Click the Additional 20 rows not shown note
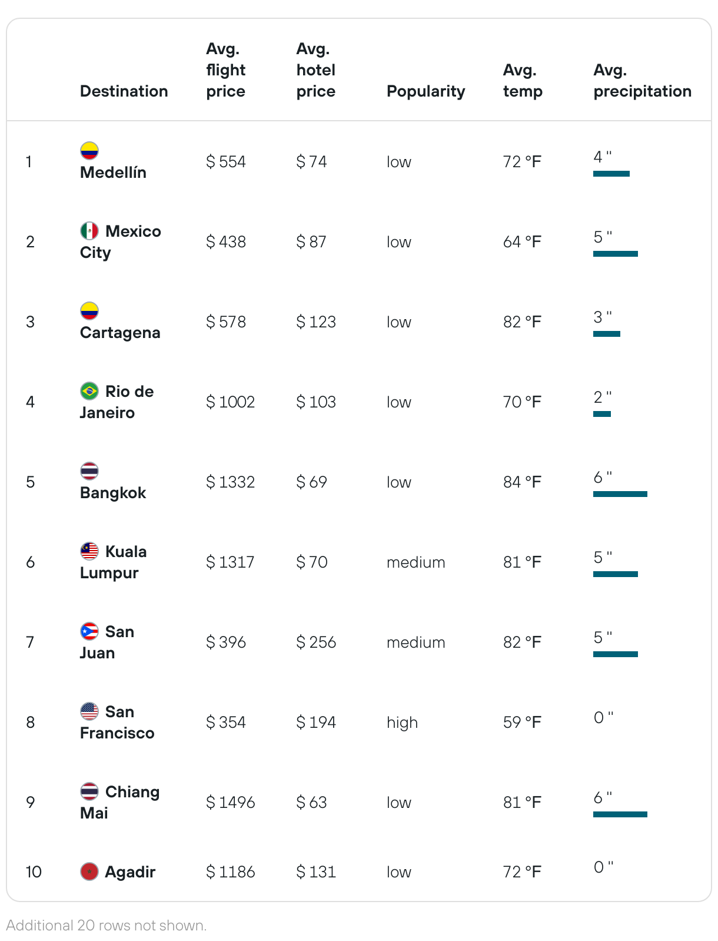This screenshot has width=718, height=941. (x=107, y=926)
